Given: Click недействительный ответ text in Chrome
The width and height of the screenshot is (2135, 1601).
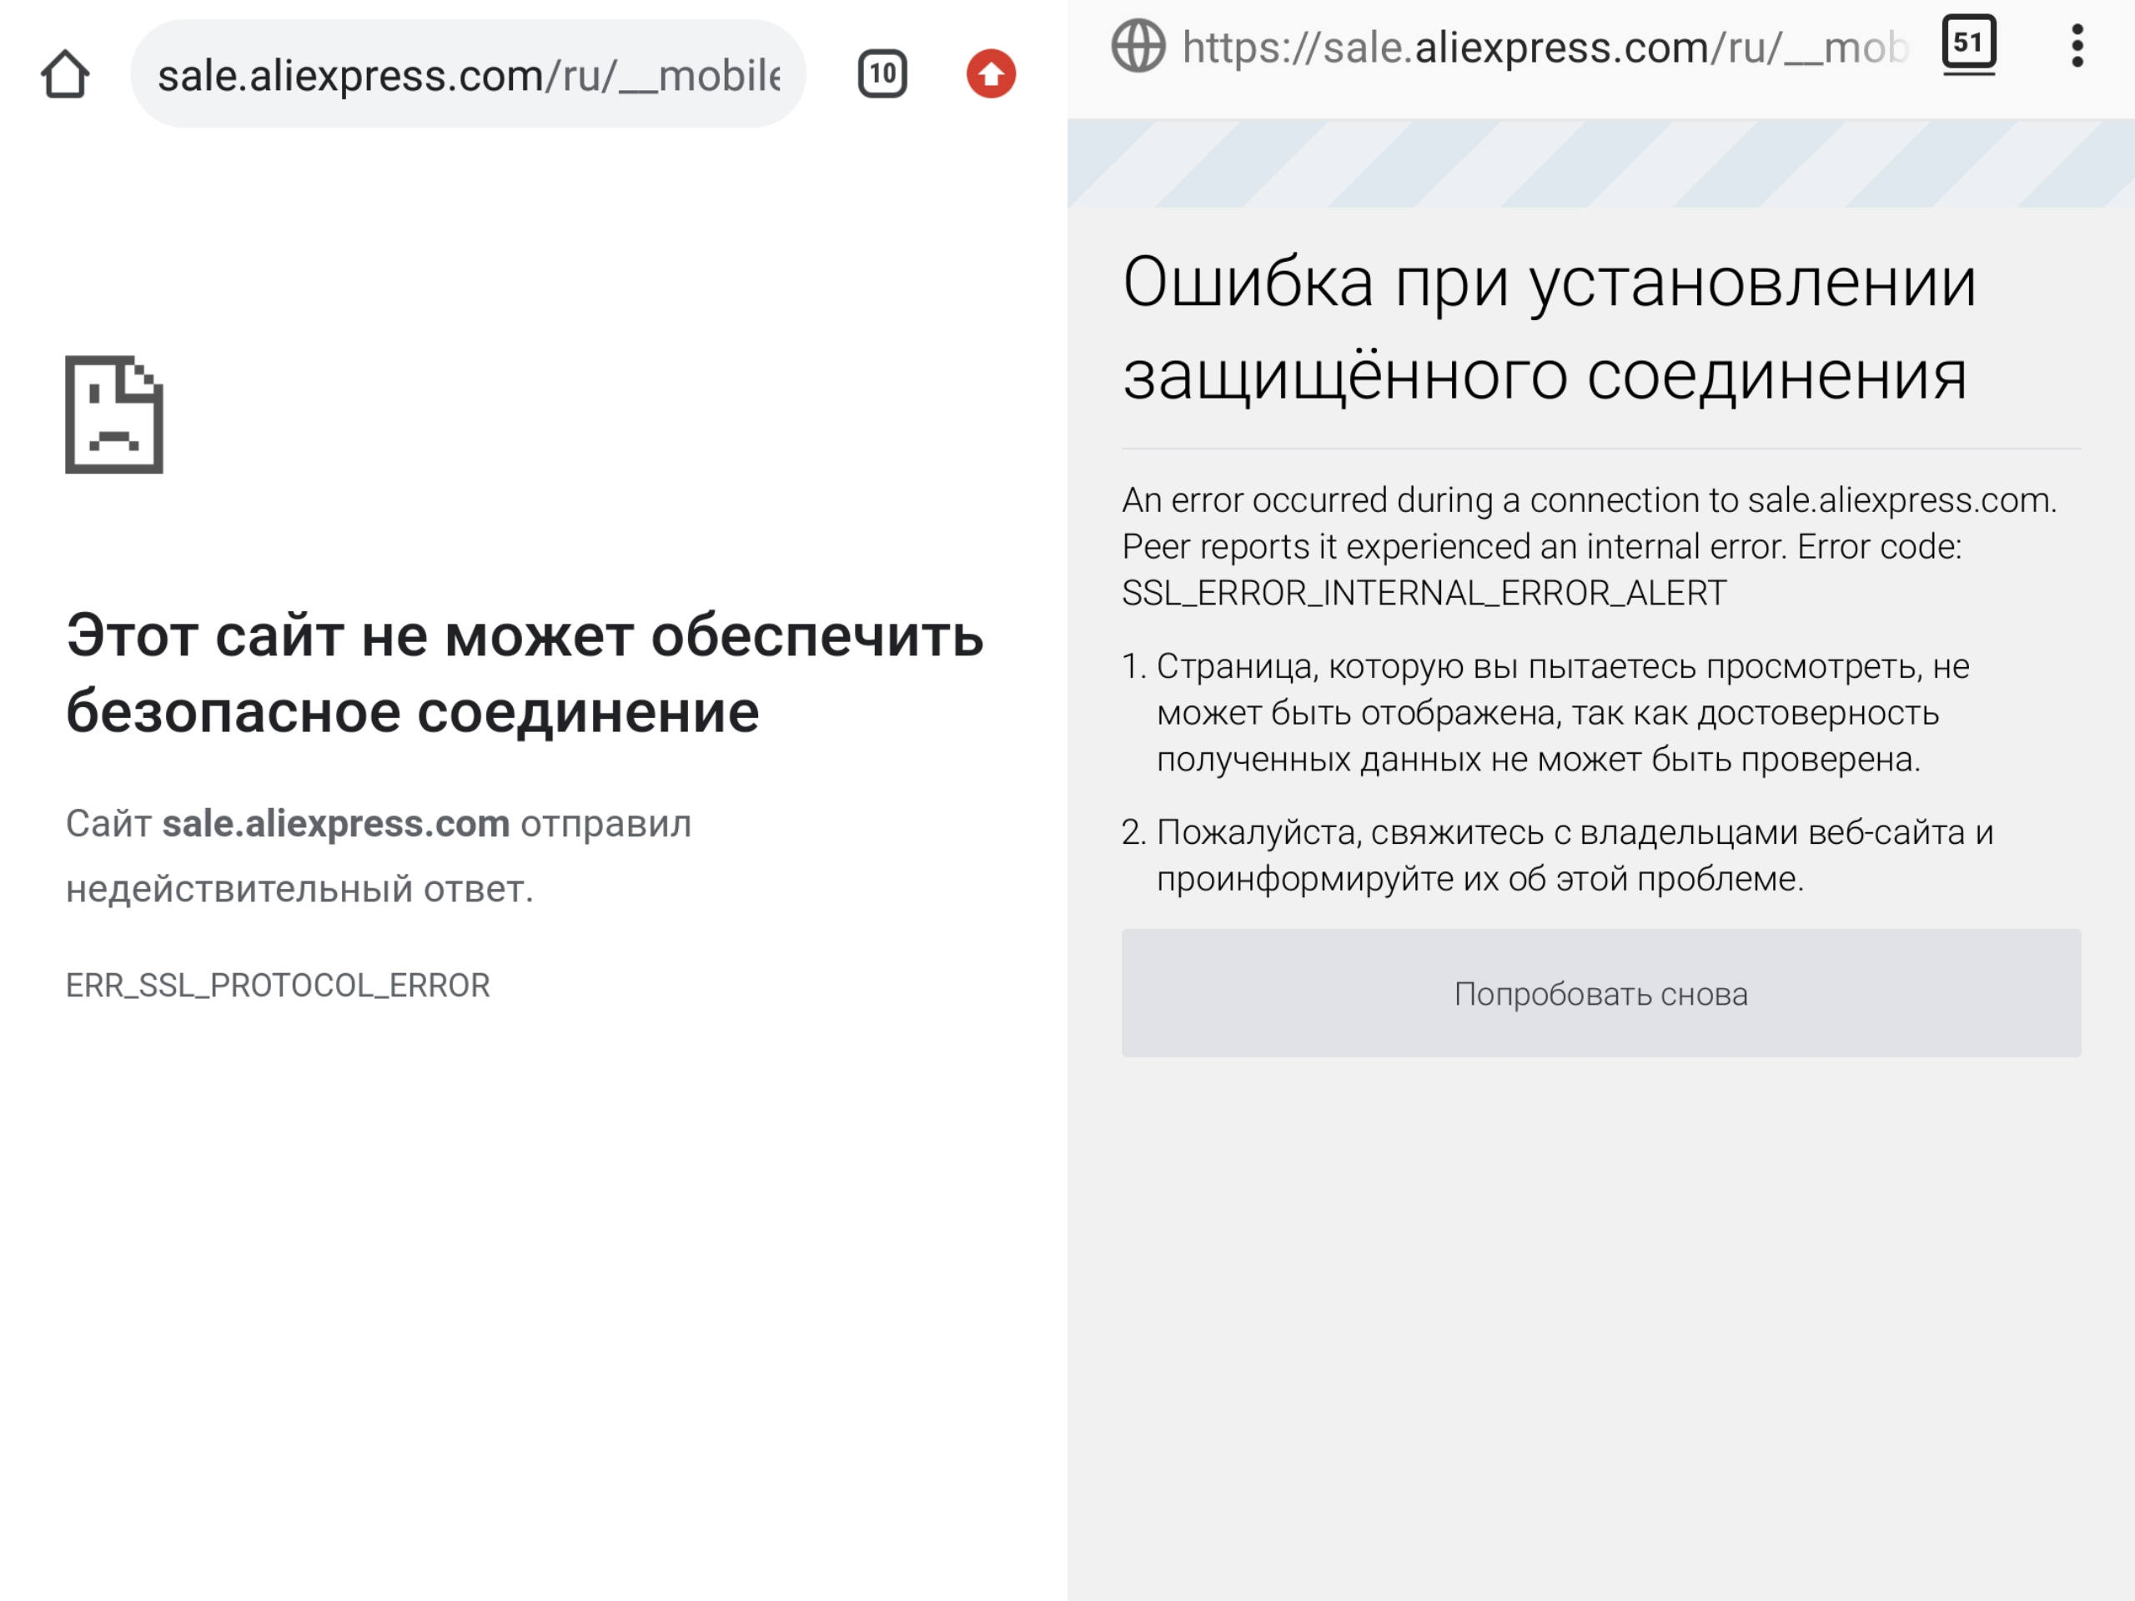Looking at the screenshot, I should pyautogui.click(x=299, y=888).
